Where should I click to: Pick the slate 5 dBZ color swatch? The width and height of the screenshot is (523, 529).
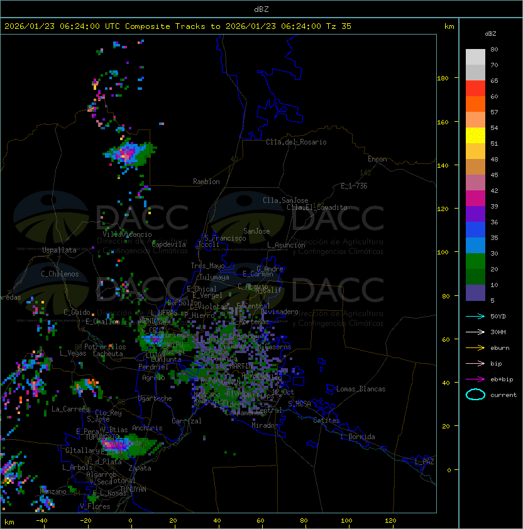point(475,293)
